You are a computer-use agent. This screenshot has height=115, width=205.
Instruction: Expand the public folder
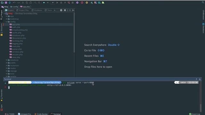[x=6, y=63]
